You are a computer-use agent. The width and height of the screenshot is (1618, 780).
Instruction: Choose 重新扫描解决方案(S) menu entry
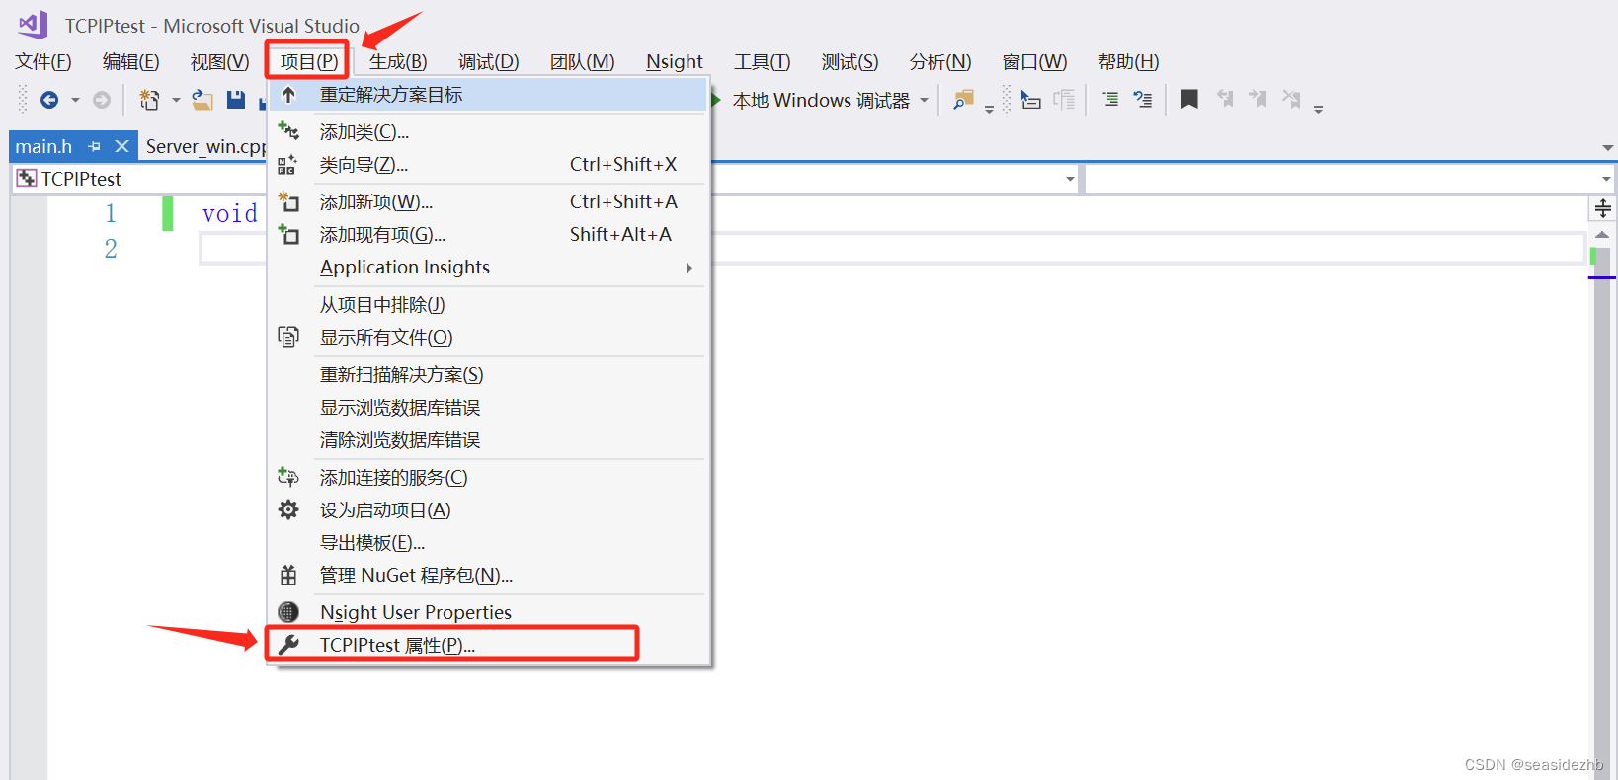pyautogui.click(x=489, y=375)
